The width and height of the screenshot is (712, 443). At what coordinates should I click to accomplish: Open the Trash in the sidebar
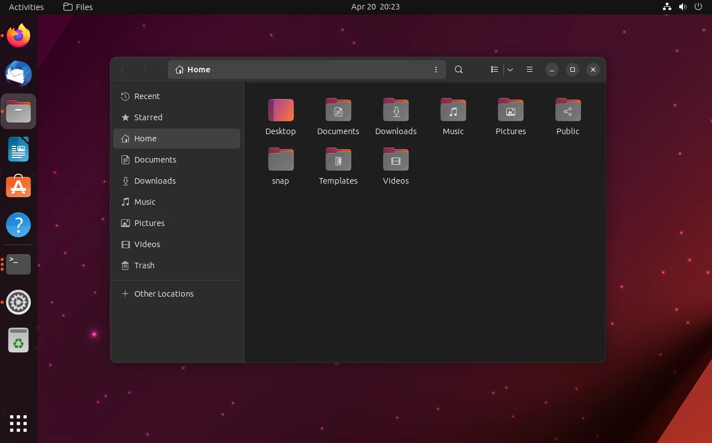[144, 265]
